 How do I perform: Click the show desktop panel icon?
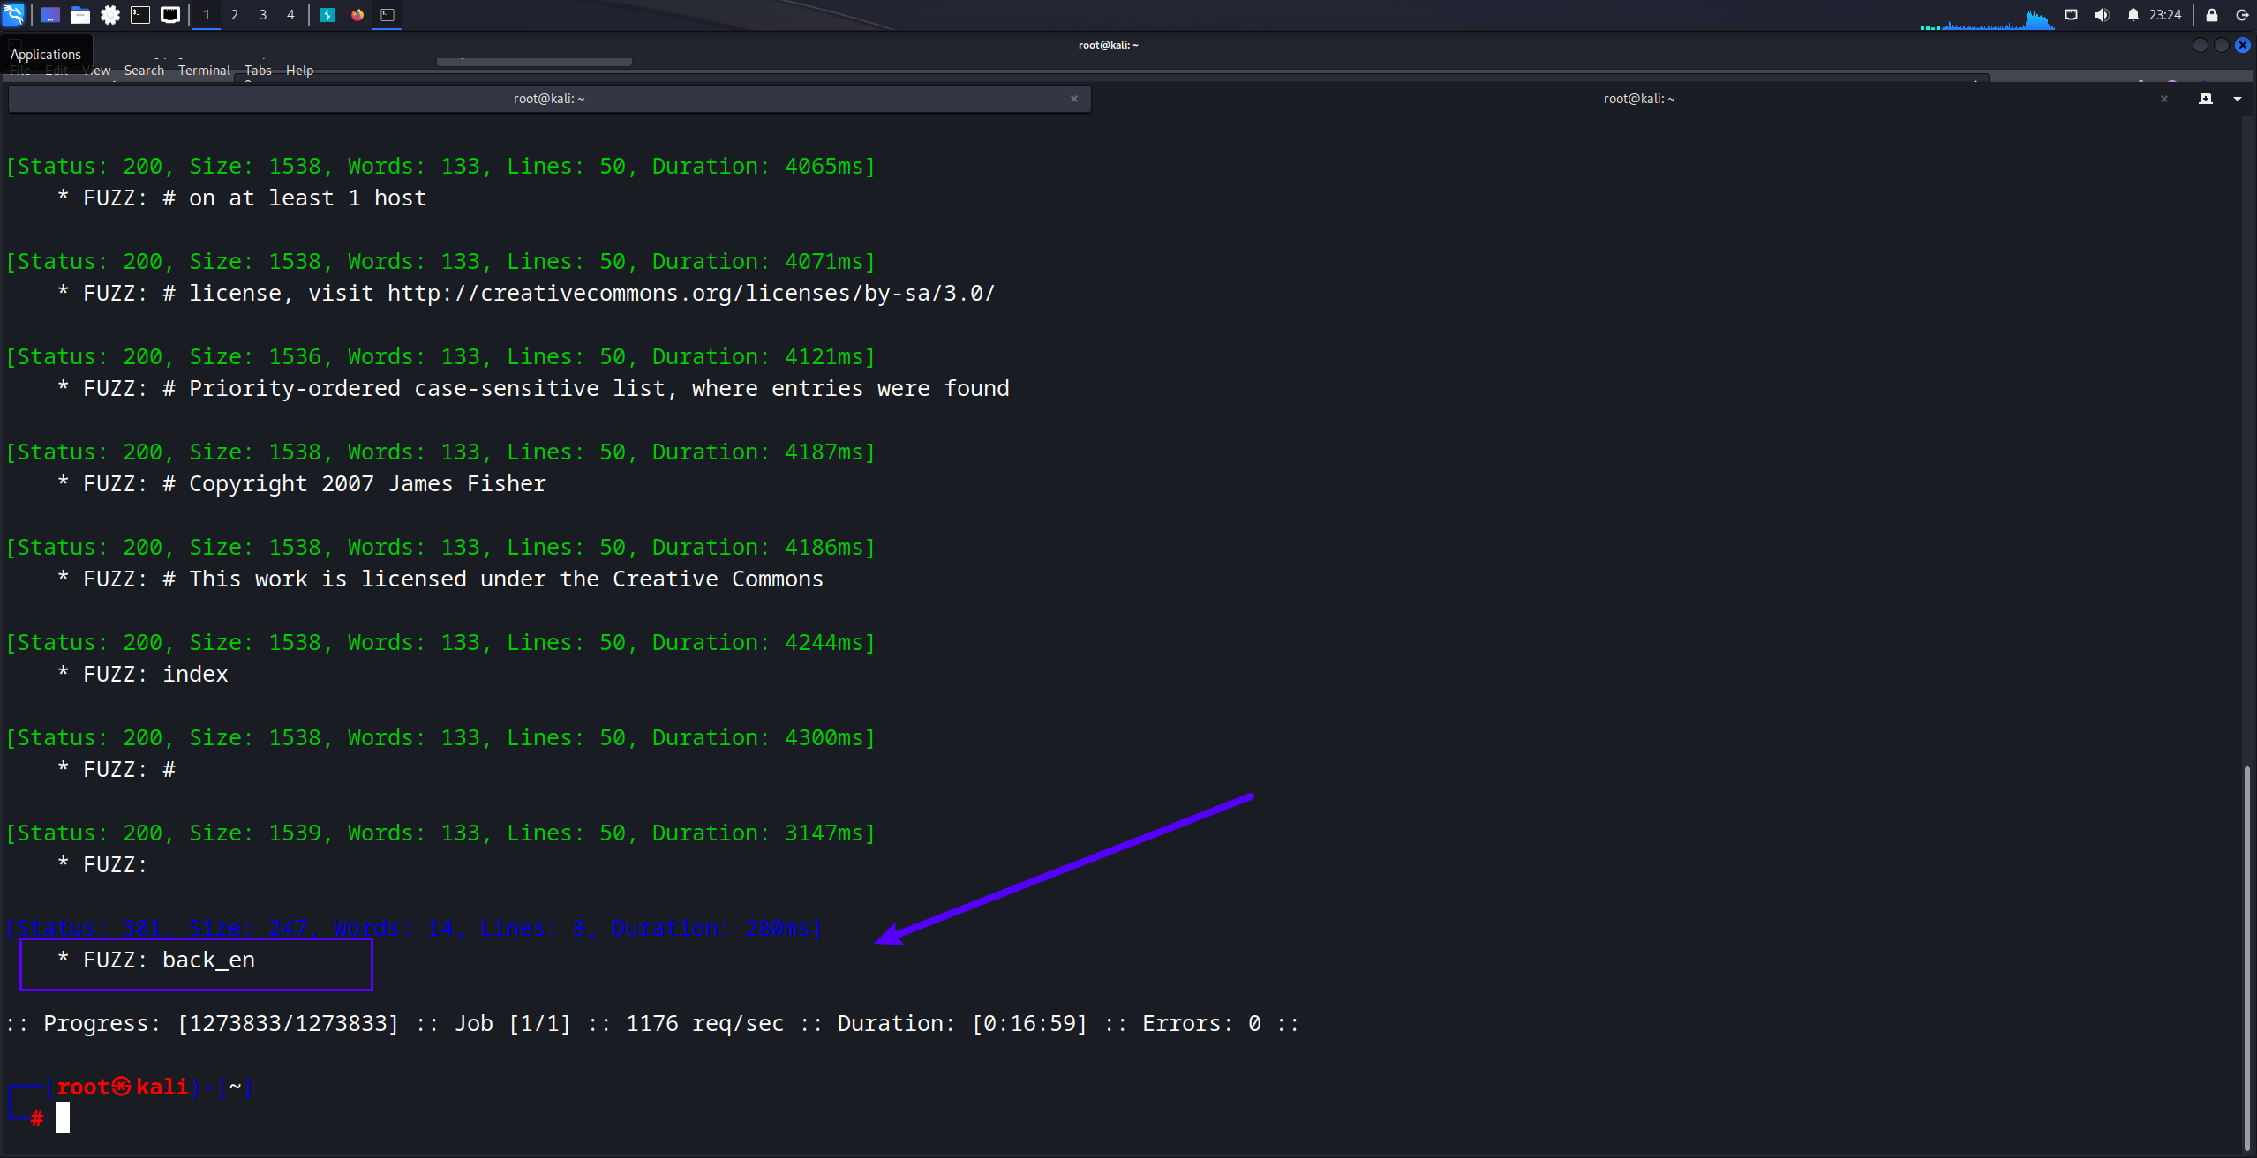[x=50, y=15]
